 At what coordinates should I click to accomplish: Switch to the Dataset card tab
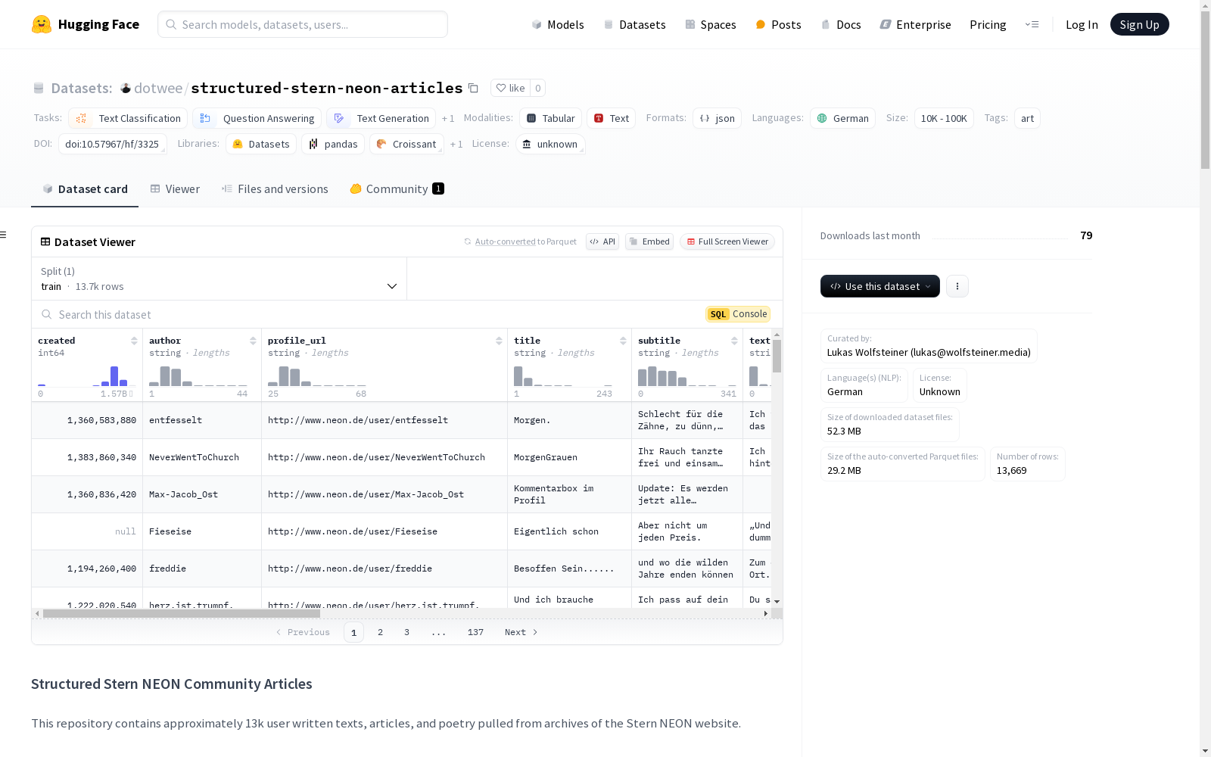coord(85,189)
